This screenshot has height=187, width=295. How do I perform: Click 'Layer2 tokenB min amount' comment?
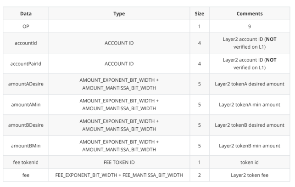tap(250, 146)
